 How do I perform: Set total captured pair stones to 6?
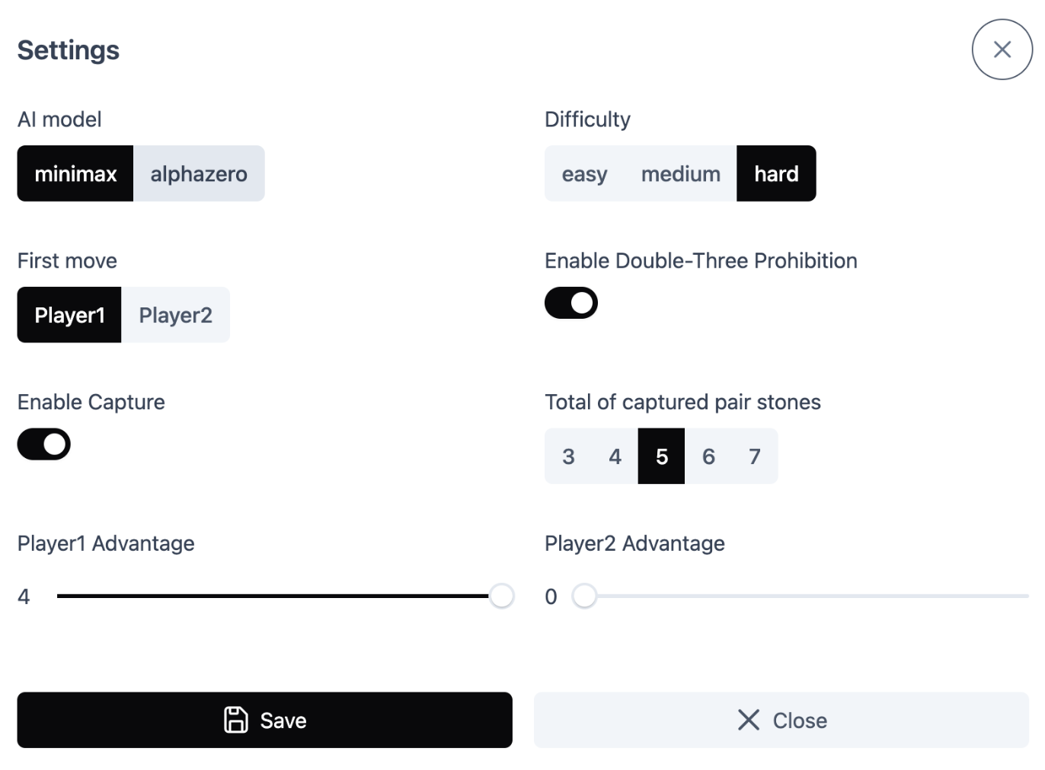[708, 457]
